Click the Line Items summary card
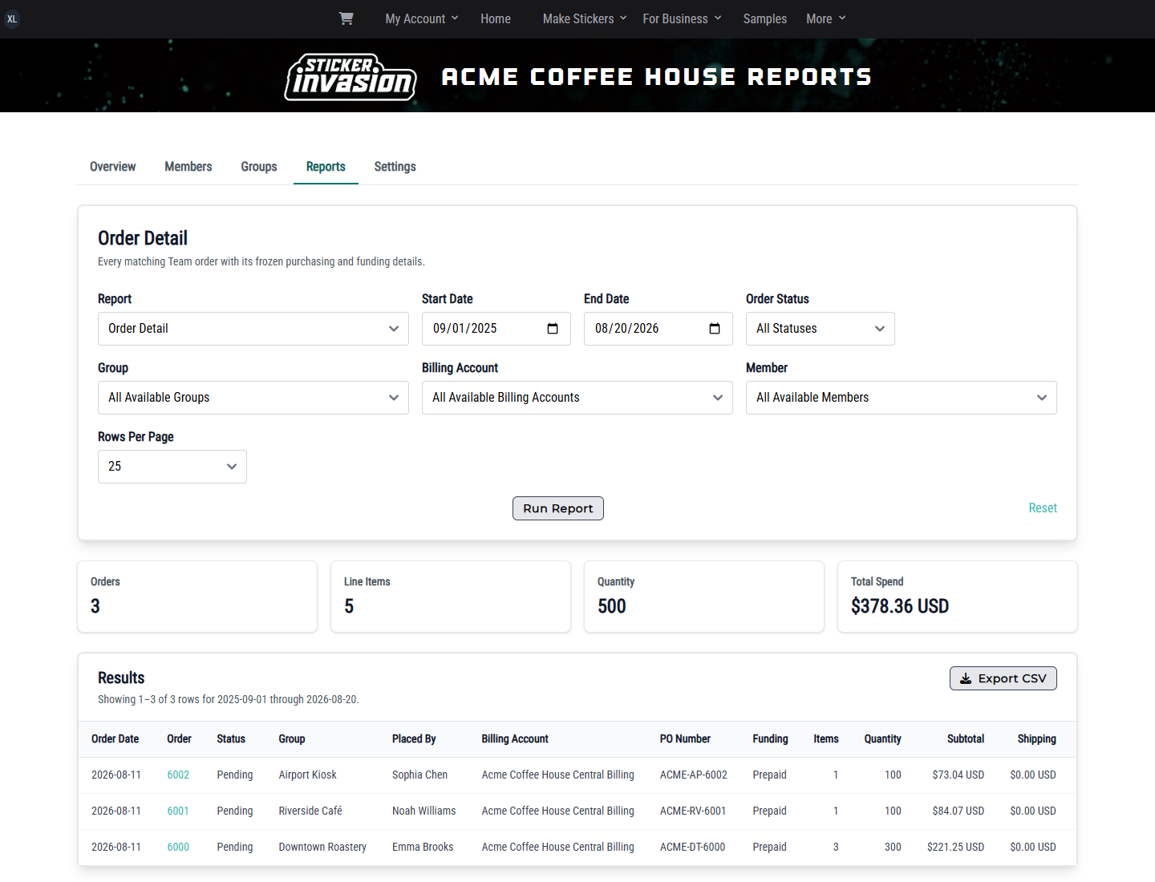This screenshot has width=1155, height=882. point(451,597)
